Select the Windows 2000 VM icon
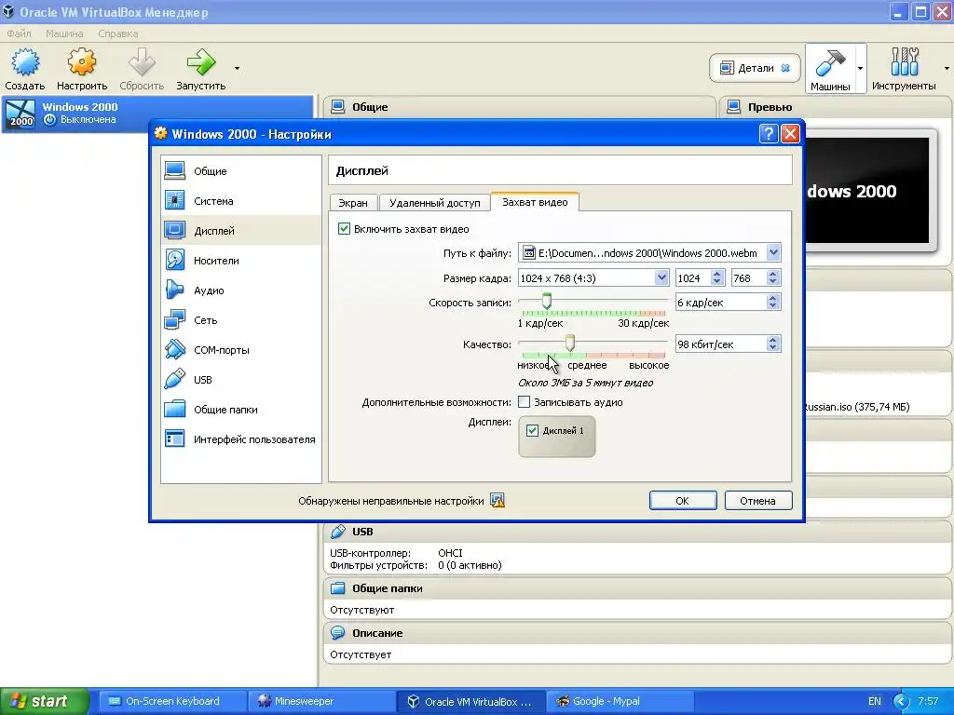This screenshot has width=954, height=715. [20, 113]
